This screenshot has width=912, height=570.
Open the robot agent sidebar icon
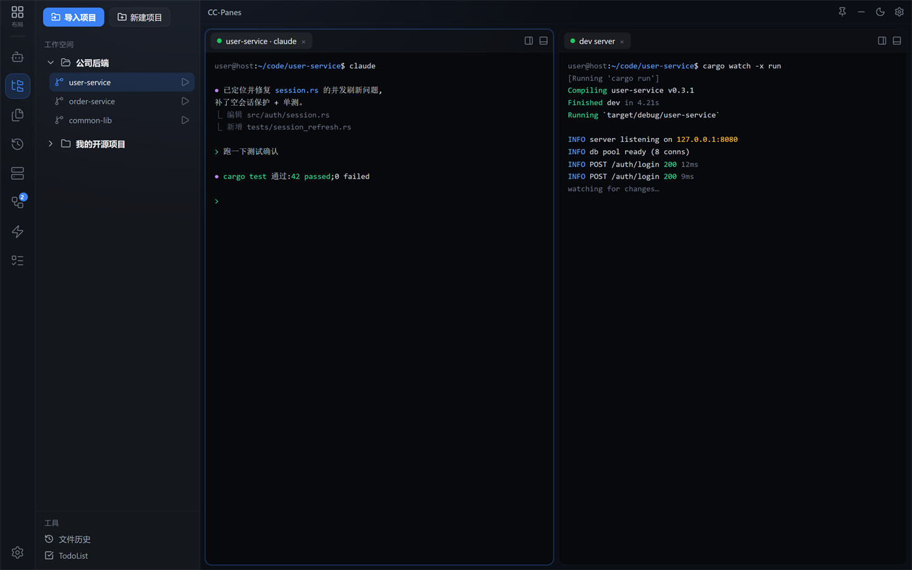pyautogui.click(x=17, y=57)
